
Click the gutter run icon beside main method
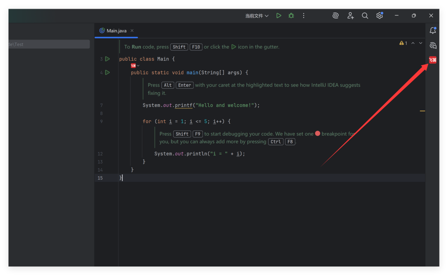tap(107, 73)
